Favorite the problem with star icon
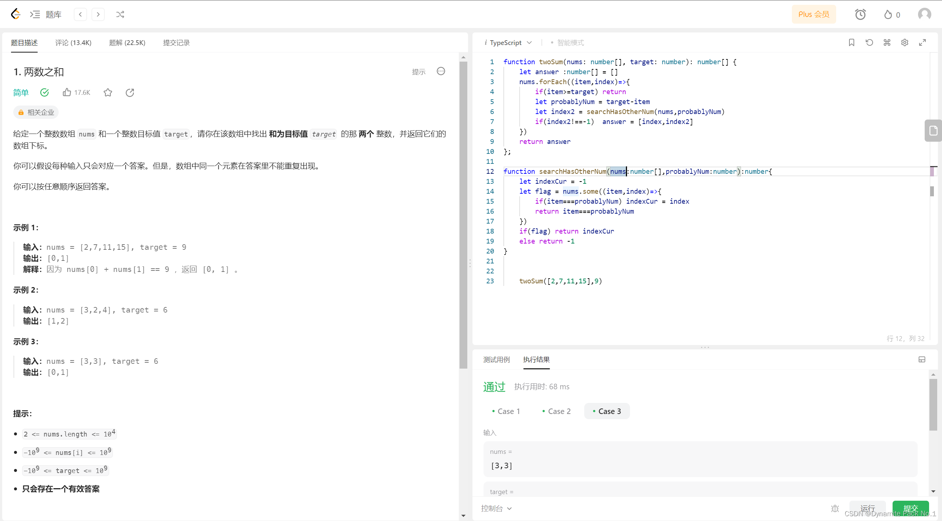 (x=108, y=92)
